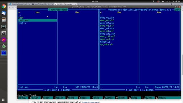Close the GitHub Assembler_demos tab
Image resolution: width=183 pixels, height=103 pixels.
click(x=52, y=4)
